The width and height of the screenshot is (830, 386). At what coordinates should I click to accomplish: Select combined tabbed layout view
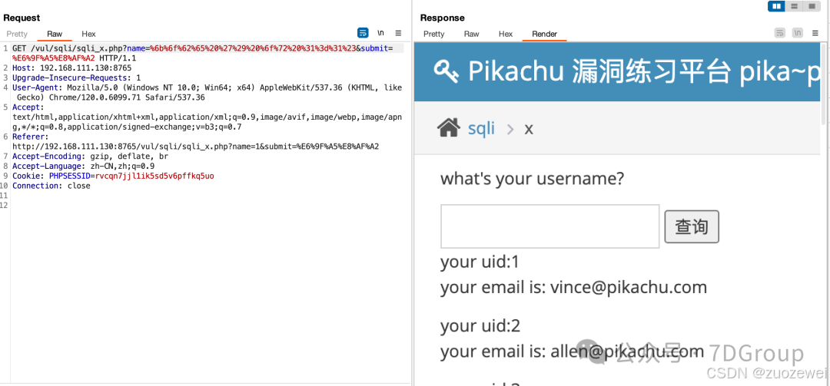[811, 6]
